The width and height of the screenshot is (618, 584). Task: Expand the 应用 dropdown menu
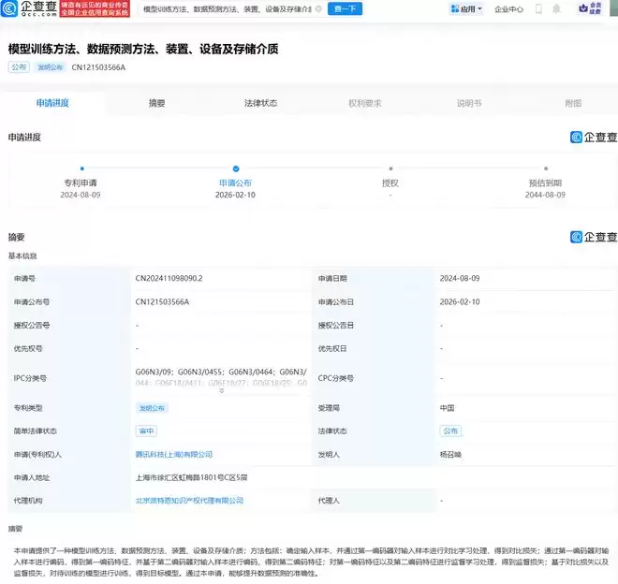pos(480,9)
